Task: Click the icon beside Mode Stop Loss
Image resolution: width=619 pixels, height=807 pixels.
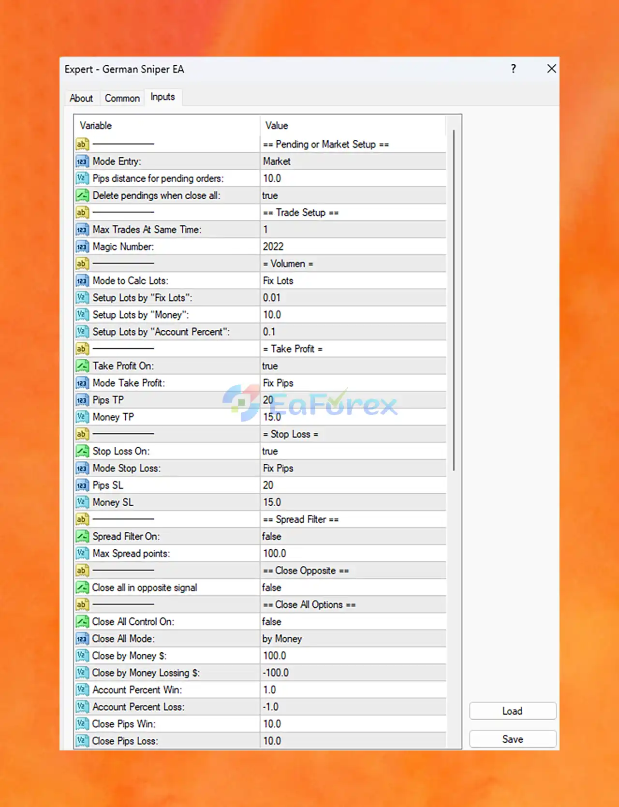Action: coord(82,468)
